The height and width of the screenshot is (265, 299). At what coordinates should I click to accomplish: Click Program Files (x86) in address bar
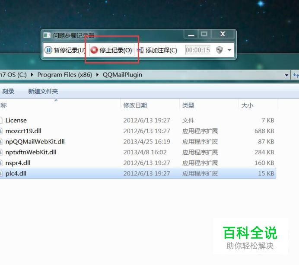pos(65,75)
